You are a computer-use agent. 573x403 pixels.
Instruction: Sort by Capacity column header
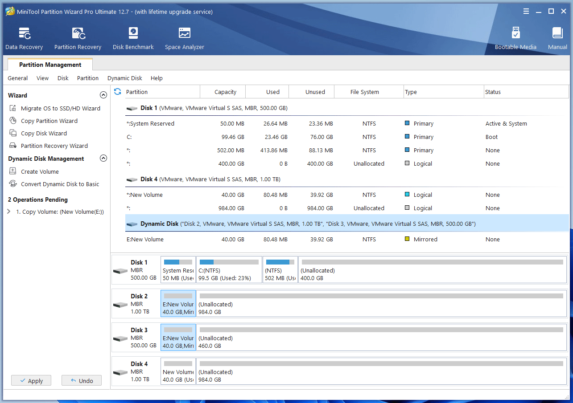coord(223,92)
